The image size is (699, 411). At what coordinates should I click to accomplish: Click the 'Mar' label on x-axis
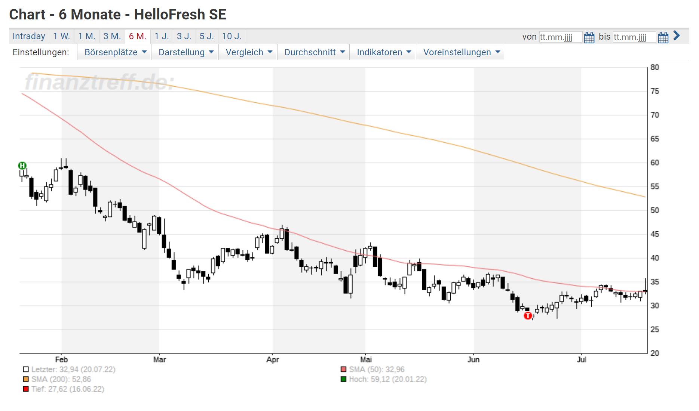159,359
